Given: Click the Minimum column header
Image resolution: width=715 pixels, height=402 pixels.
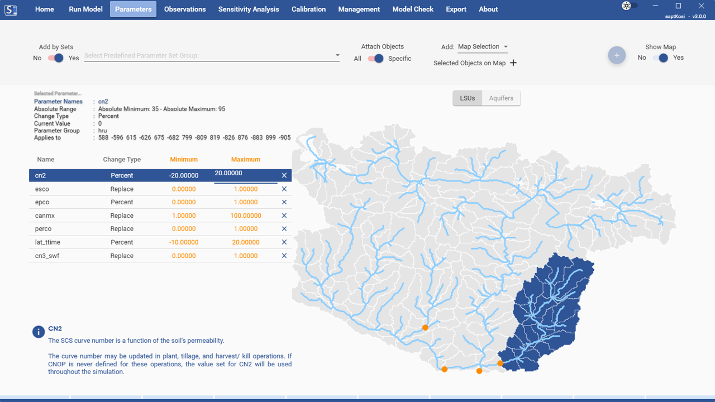Looking at the screenshot, I should click(x=184, y=160).
